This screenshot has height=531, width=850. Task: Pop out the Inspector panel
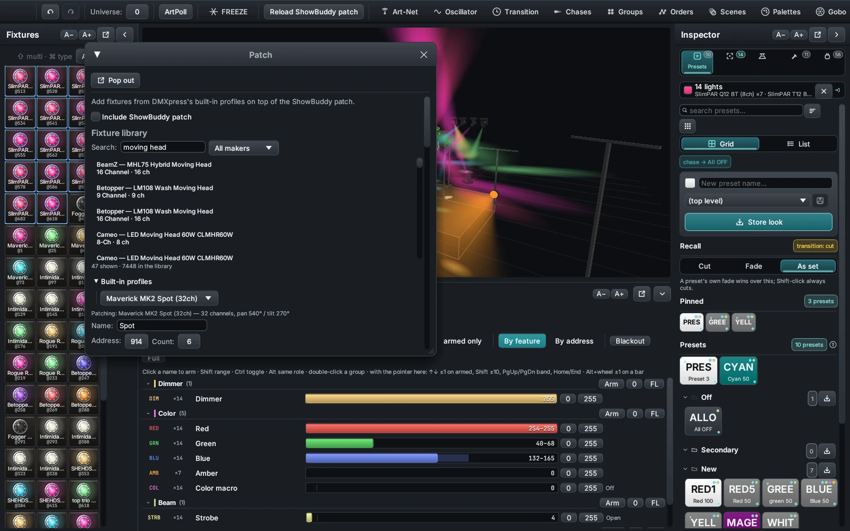[818, 35]
